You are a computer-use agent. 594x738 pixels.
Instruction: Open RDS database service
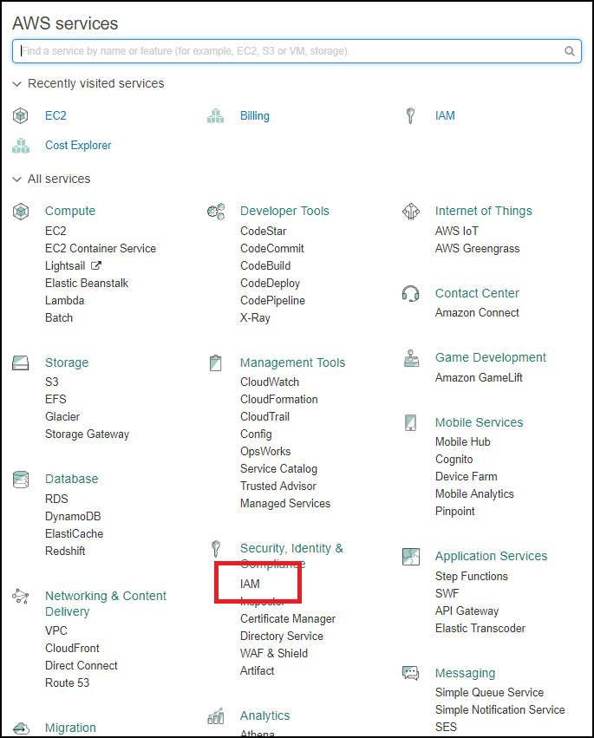[x=56, y=499]
